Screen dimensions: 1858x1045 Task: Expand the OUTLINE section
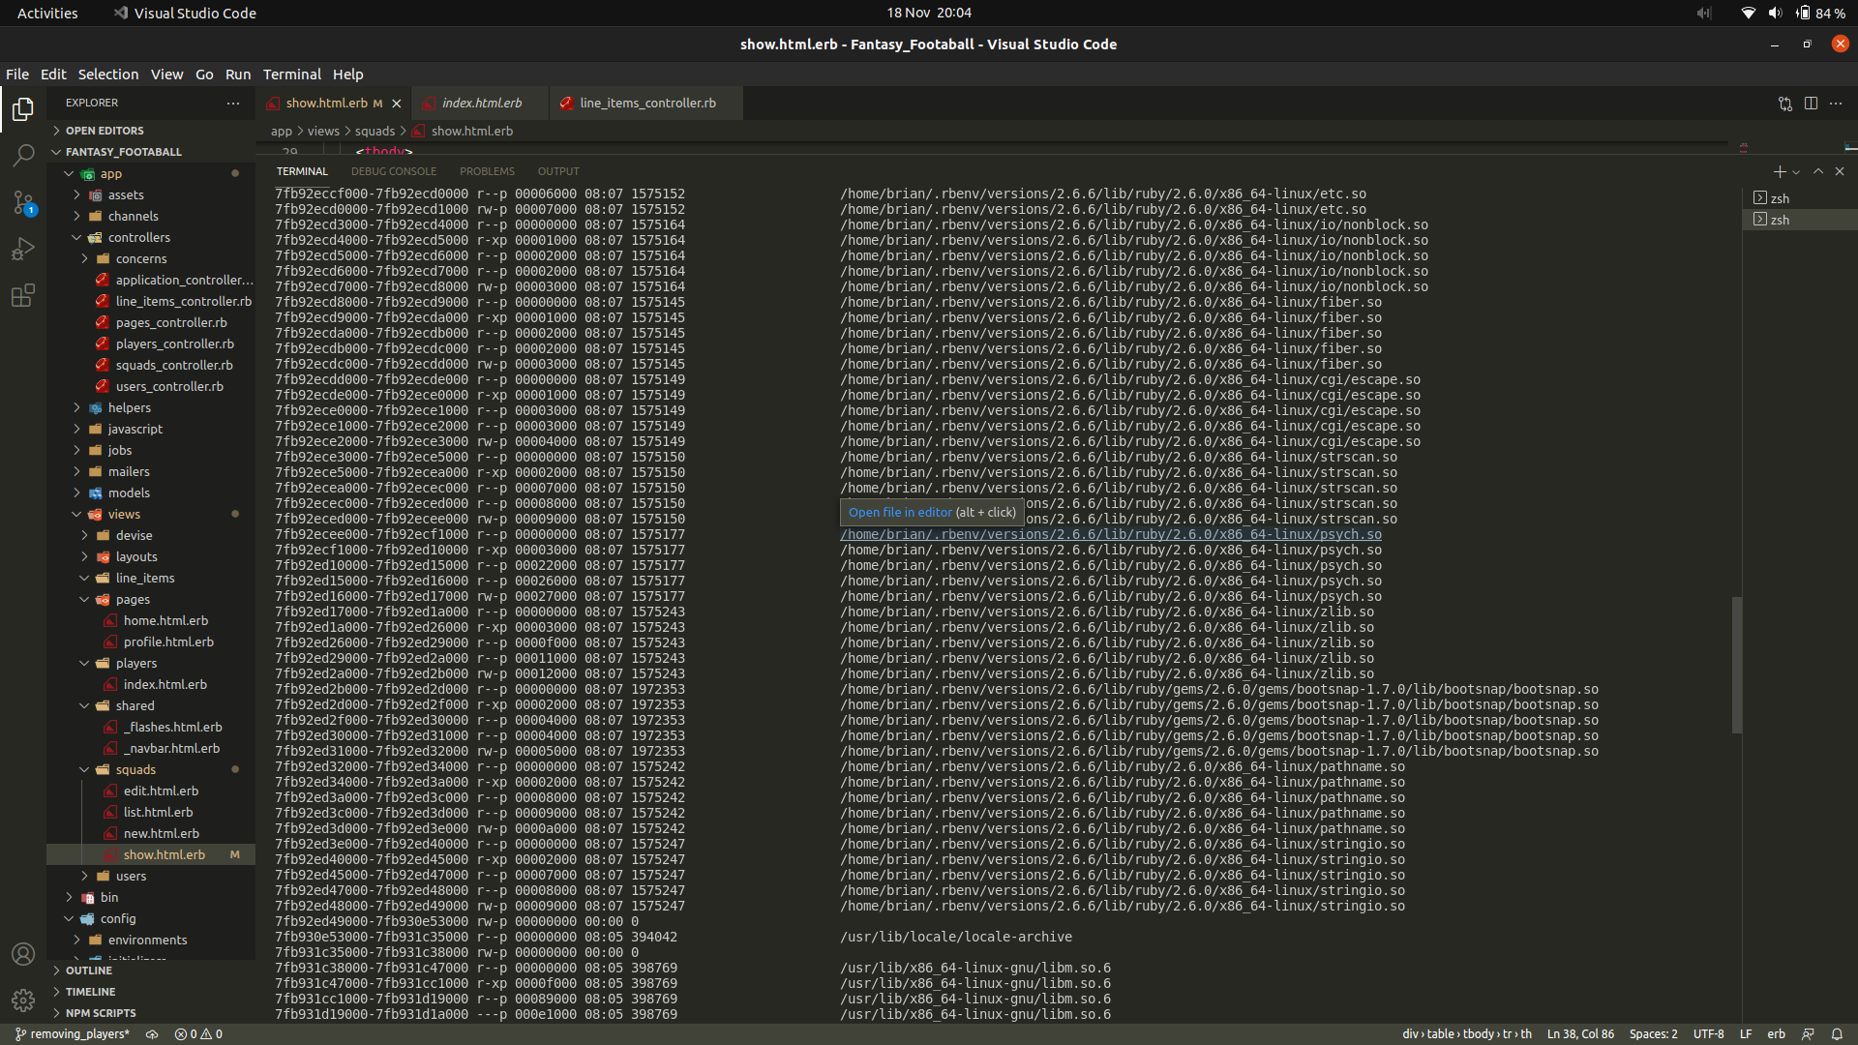pyautogui.click(x=89, y=970)
